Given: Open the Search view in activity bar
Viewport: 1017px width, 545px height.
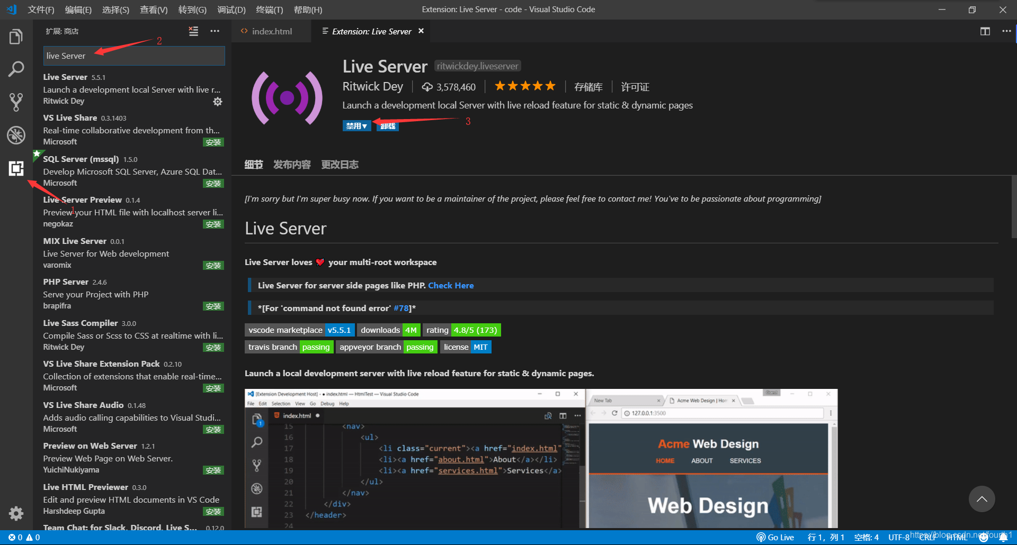Looking at the screenshot, I should (x=16, y=69).
